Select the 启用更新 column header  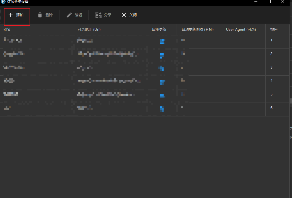(x=159, y=30)
